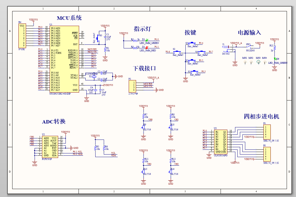Select resistor R2 2k
The height and width of the screenshot is (197, 296).
tap(135, 40)
